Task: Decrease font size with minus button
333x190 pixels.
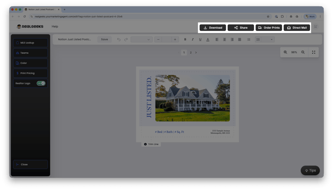Action: click(x=158, y=39)
